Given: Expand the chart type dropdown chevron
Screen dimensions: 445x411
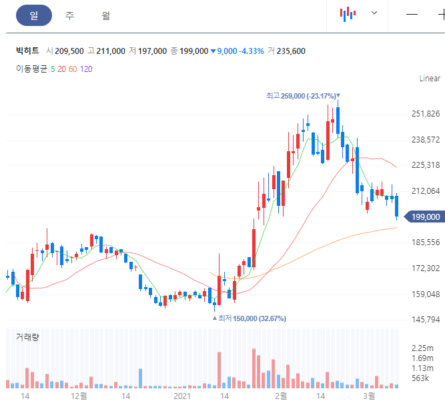Looking at the screenshot, I should coord(374,13).
